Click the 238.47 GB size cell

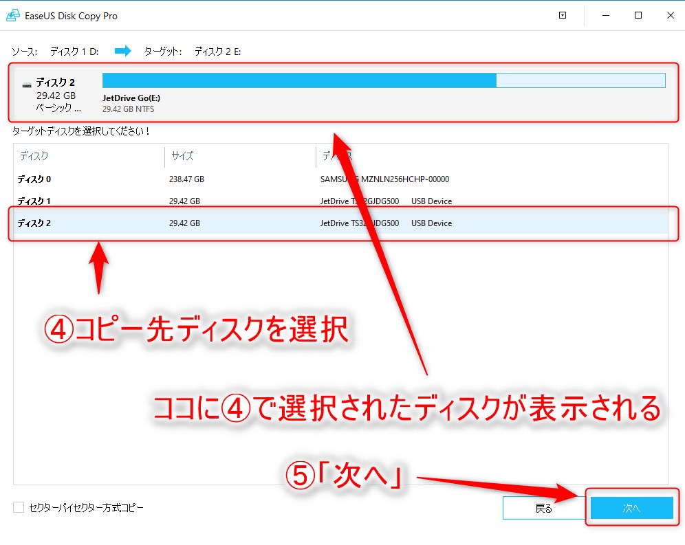point(186,179)
